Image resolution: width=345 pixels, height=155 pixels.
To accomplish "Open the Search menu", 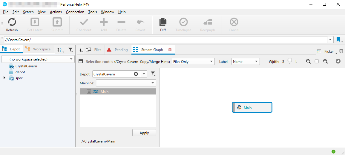I will coord(28,12).
